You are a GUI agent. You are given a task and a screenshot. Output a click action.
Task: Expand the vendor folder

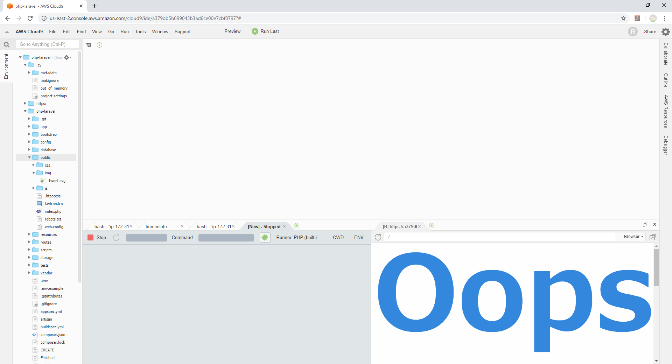click(29, 273)
